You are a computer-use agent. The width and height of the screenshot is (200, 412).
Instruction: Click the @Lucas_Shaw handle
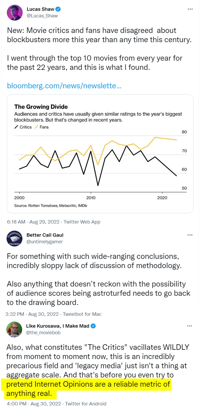tap(42, 16)
